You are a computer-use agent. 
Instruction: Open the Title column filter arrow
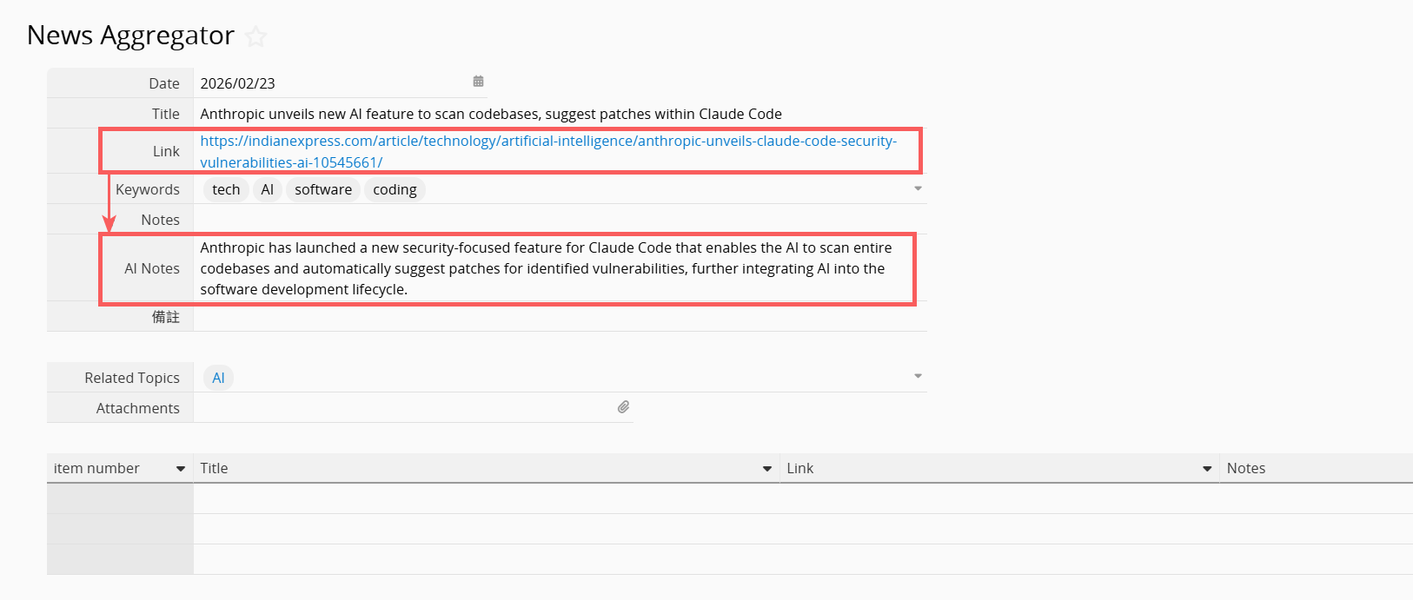click(766, 469)
